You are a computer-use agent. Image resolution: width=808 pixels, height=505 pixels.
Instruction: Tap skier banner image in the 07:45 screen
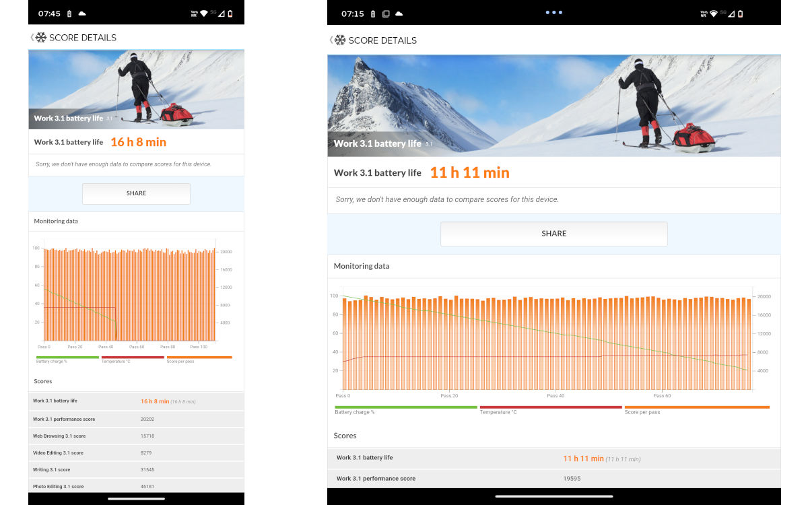click(136, 89)
